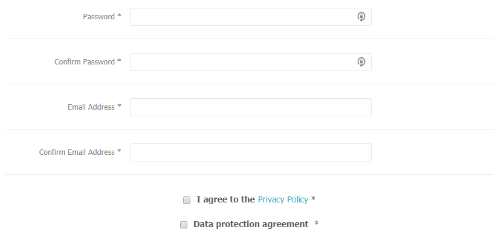Click the "Email Address" label

(91, 107)
